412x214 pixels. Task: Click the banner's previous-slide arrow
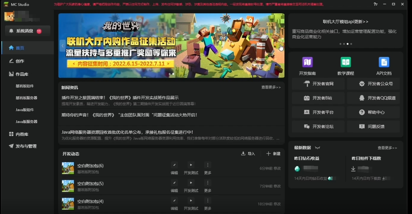tap(63, 45)
